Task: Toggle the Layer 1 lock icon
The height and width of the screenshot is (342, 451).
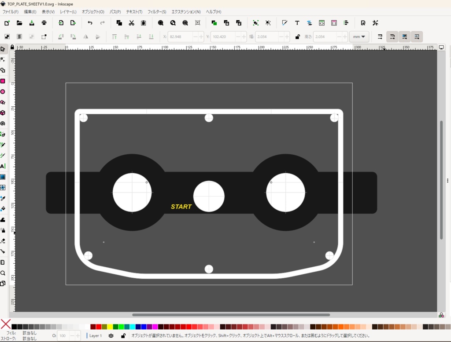Action: coord(123,335)
